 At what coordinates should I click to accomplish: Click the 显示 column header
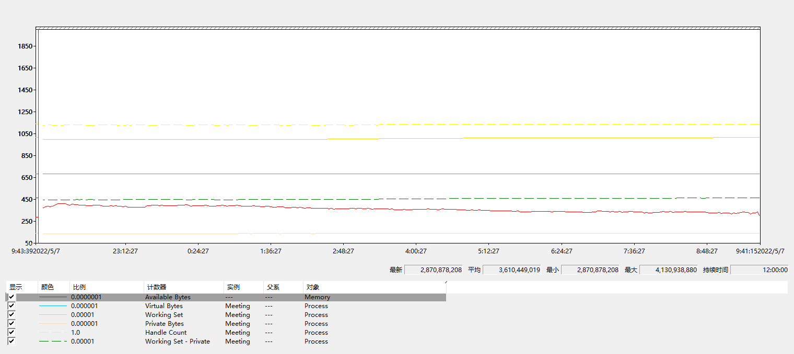tap(22, 287)
